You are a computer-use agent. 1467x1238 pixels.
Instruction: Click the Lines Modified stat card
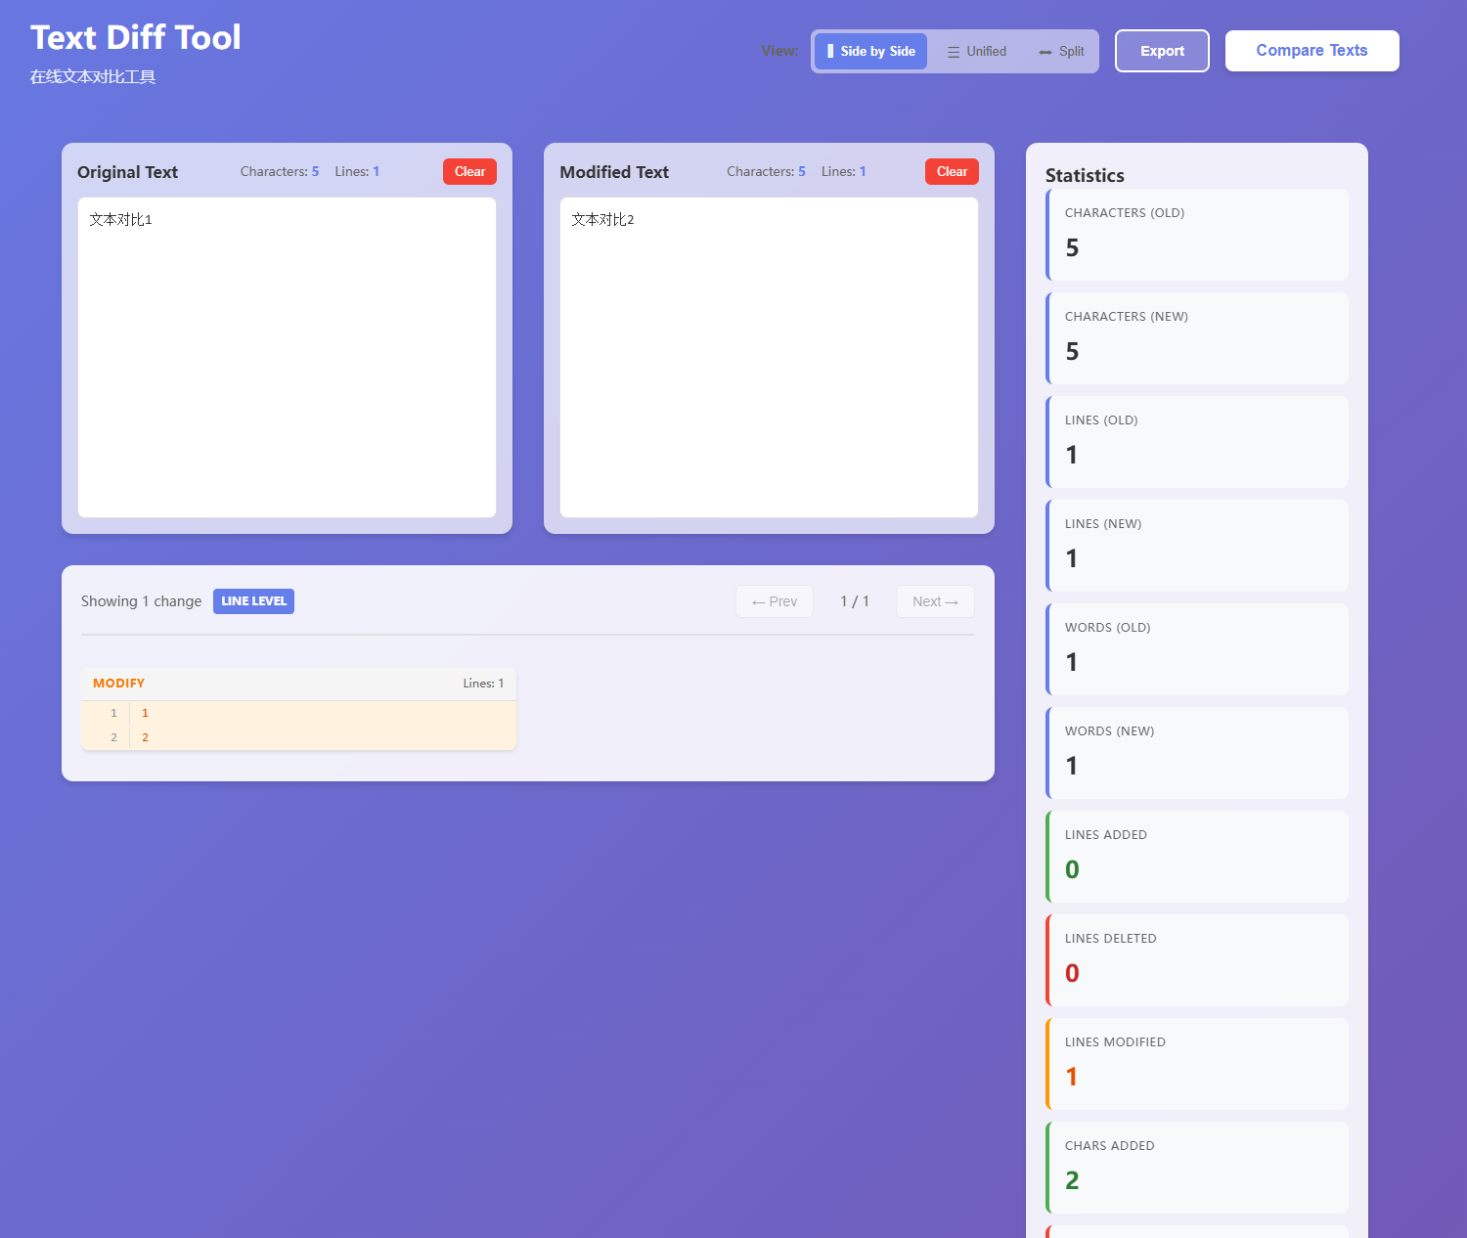coord(1197,1064)
